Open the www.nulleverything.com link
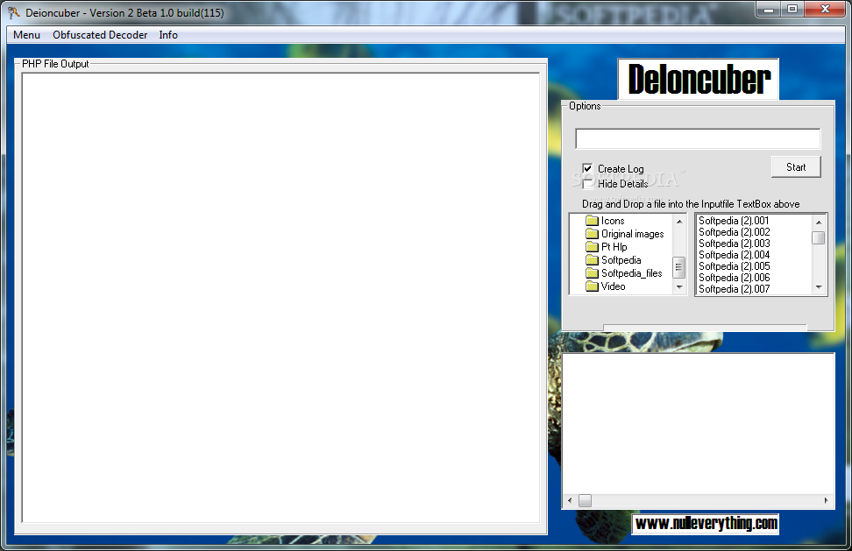This screenshot has width=852, height=551. pos(706,524)
